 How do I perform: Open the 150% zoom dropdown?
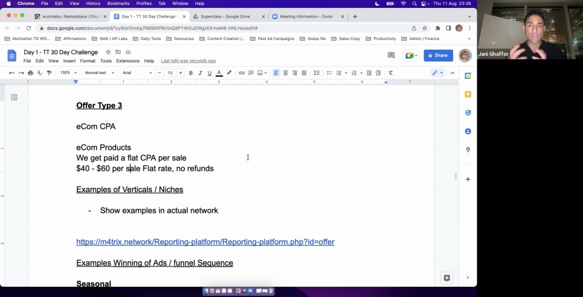point(69,73)
